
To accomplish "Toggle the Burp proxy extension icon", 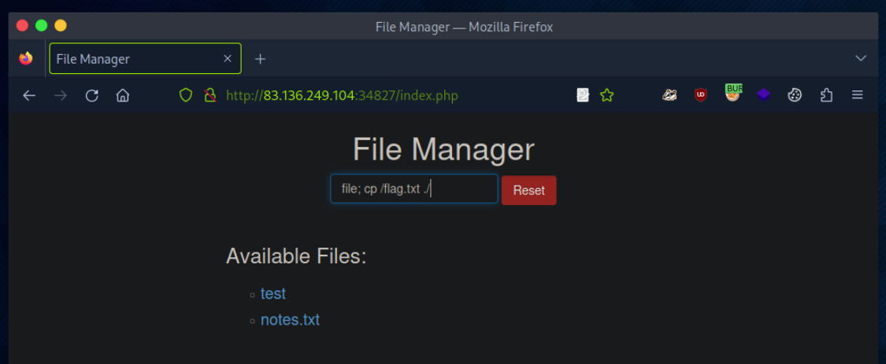I will [732, 95].
